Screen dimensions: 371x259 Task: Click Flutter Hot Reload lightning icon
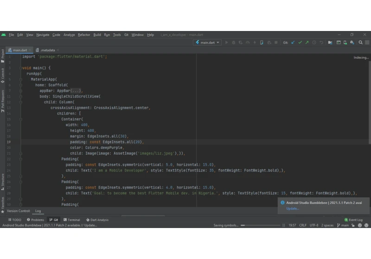(x=255, y=43)
